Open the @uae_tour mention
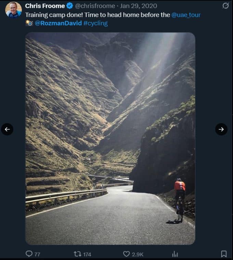The height and width of the screenshot is (260, 233). tap(186, 15)
